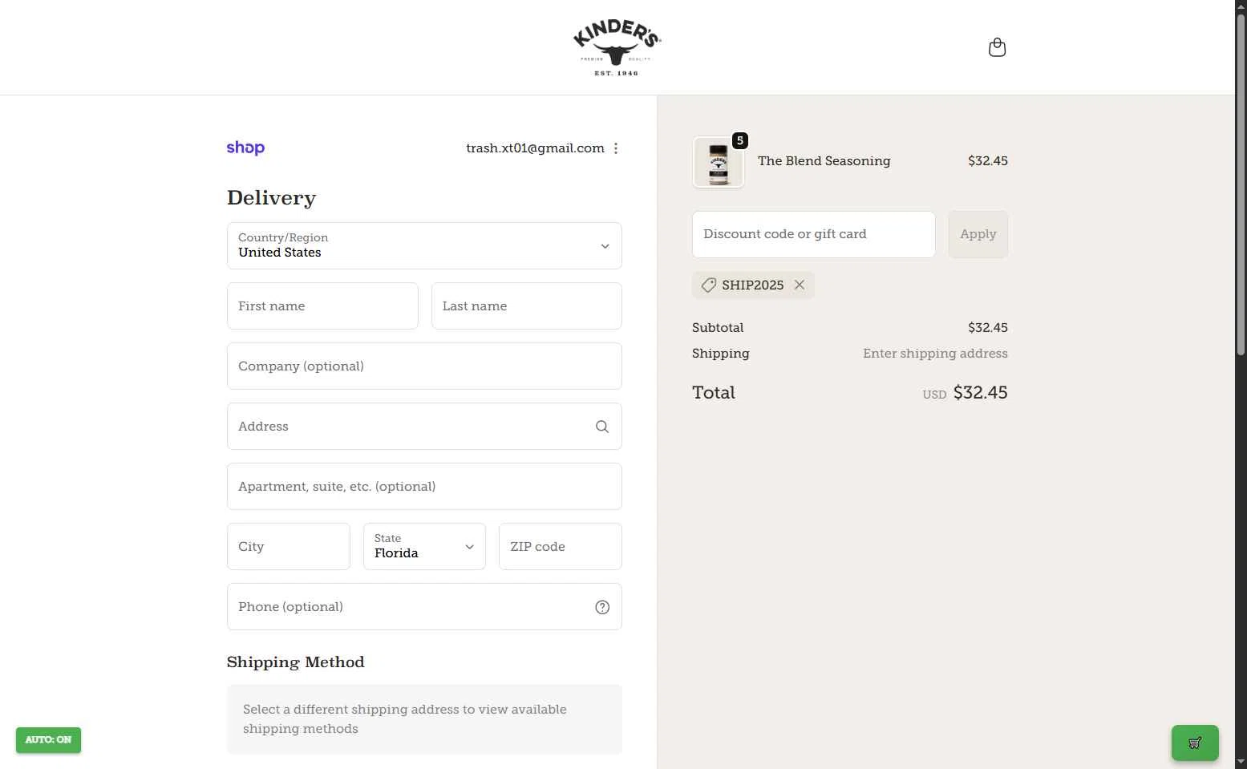The height and width of the screenshot is (769, 1247).
Task: Click the Discount code or gift card field
Action: 814,234
